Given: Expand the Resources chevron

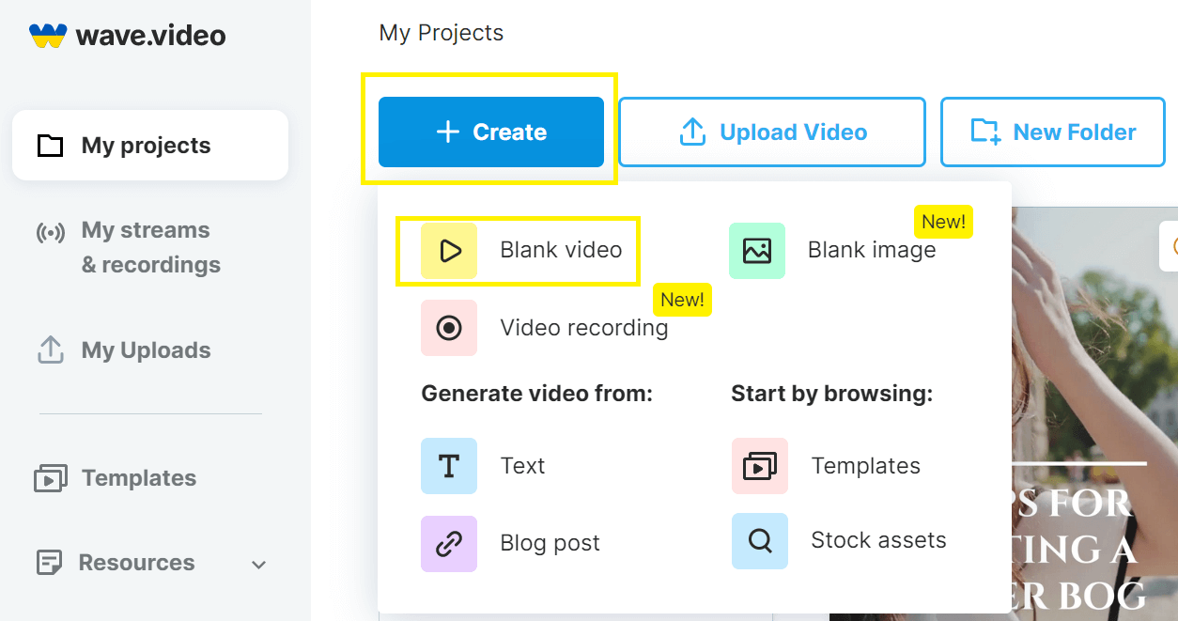Looking at the screenshot, I should pyautogui.click(x=259, y=565).
